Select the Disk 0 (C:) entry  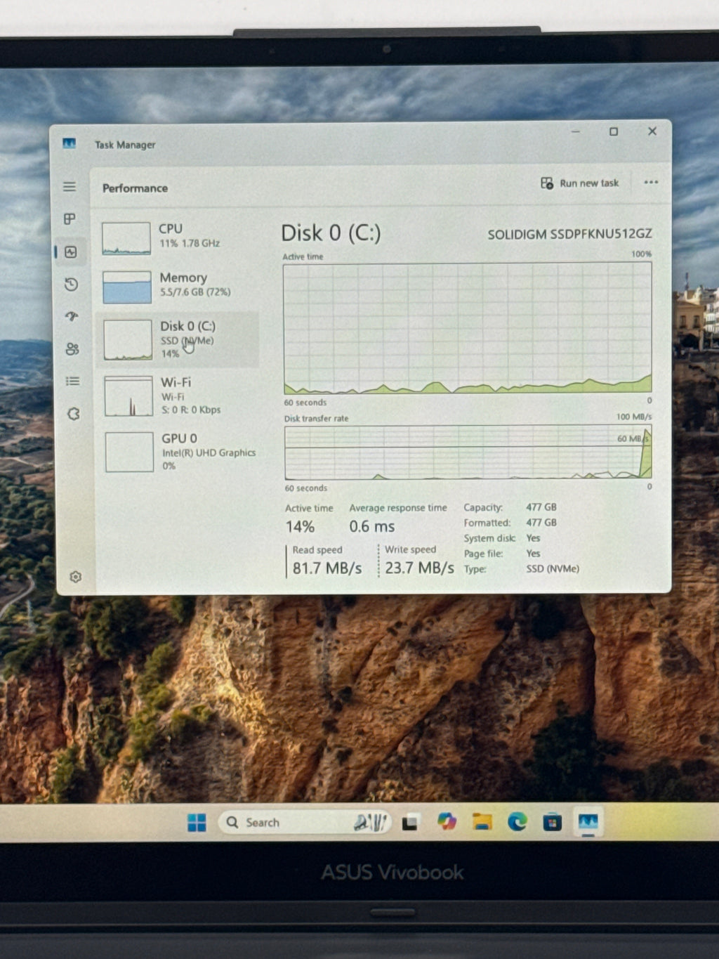coord(178,339)
